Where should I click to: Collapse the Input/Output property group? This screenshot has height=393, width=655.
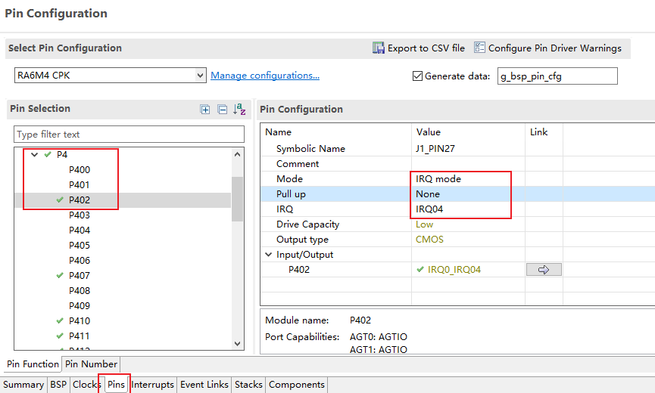[x=269, y=255]
